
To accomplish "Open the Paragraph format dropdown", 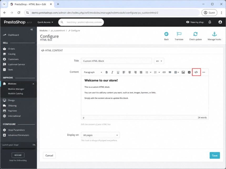I will pyautogui.click(x=93, y=72).
